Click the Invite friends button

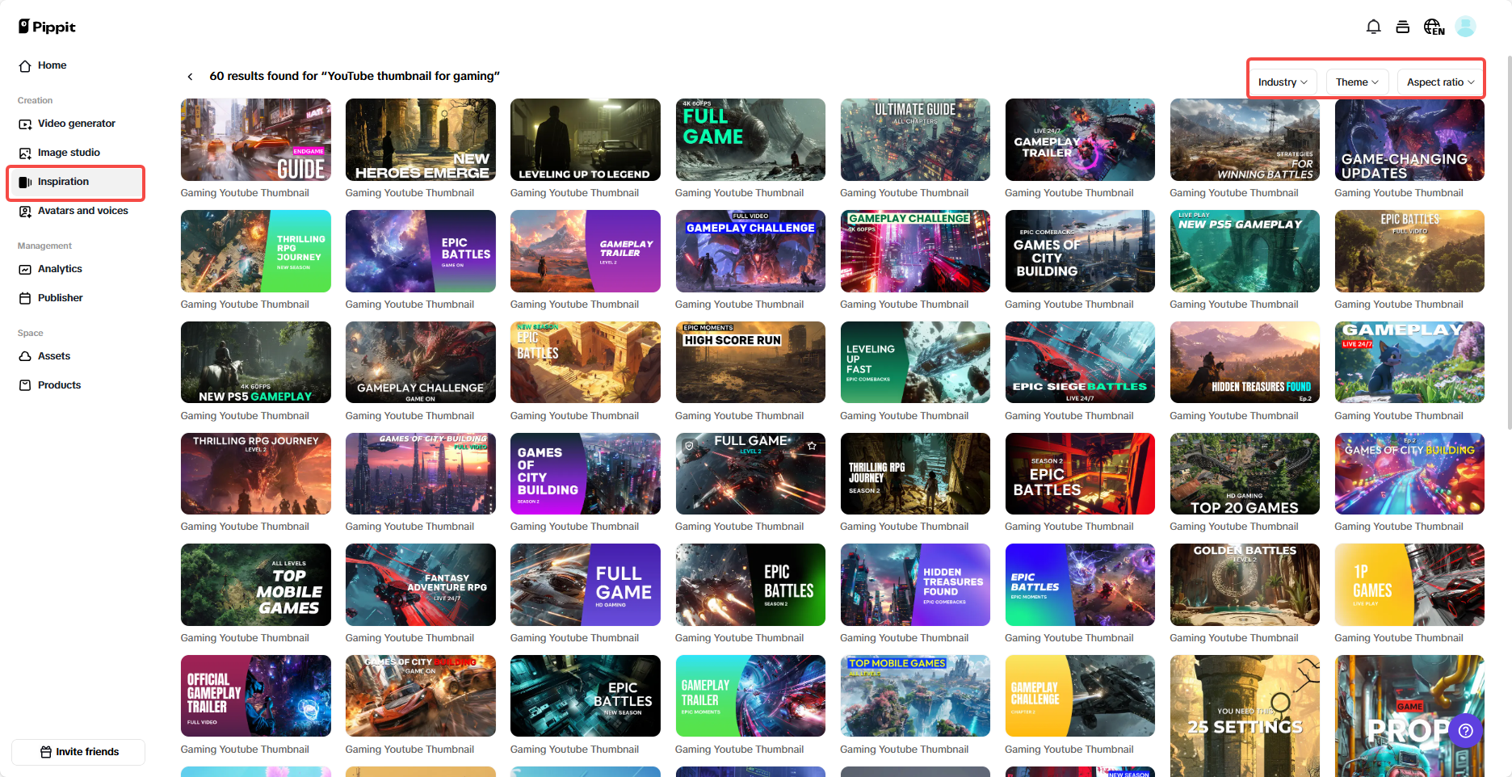click(78, 752)
